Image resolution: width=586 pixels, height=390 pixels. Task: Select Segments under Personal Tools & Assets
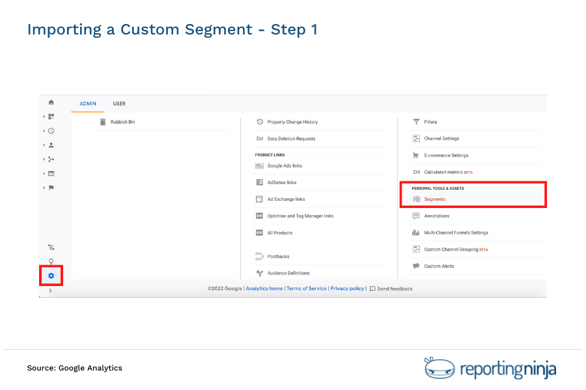click(435, 199)
